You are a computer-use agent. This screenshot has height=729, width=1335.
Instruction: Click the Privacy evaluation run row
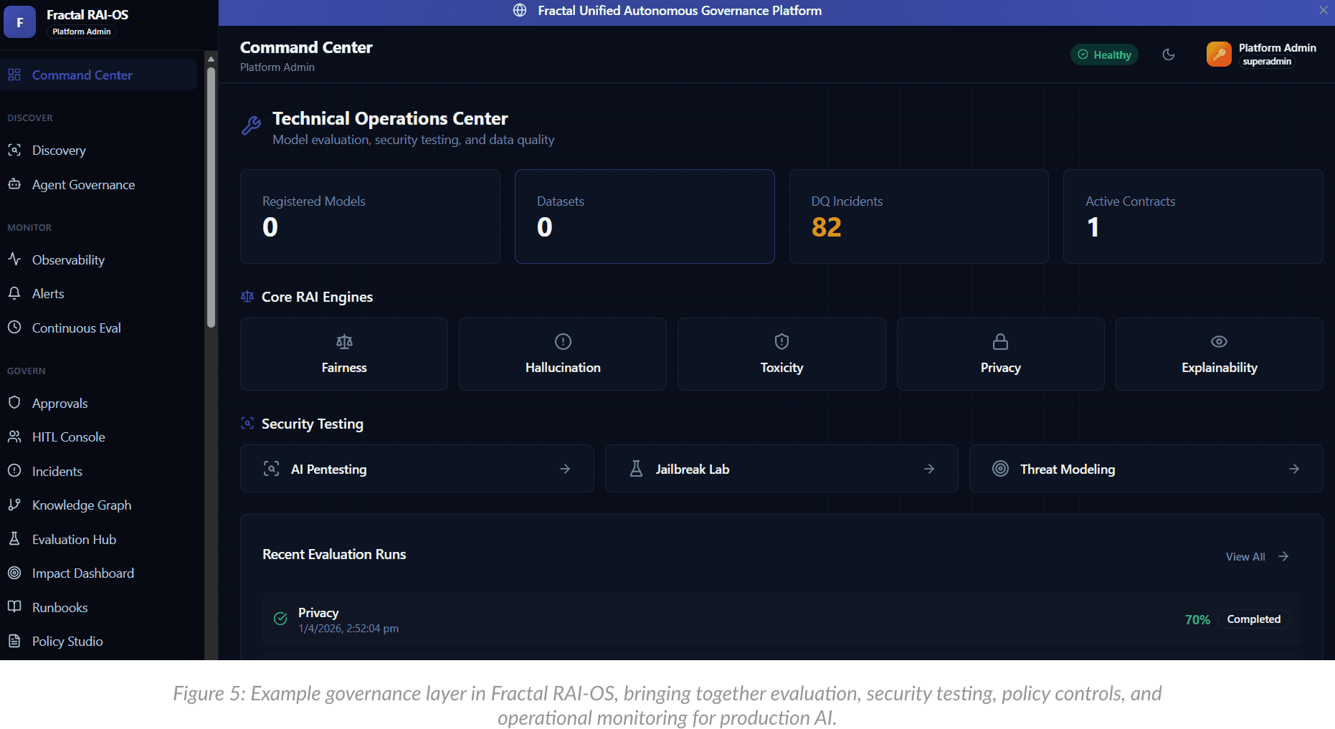click(x=781, y=619)
